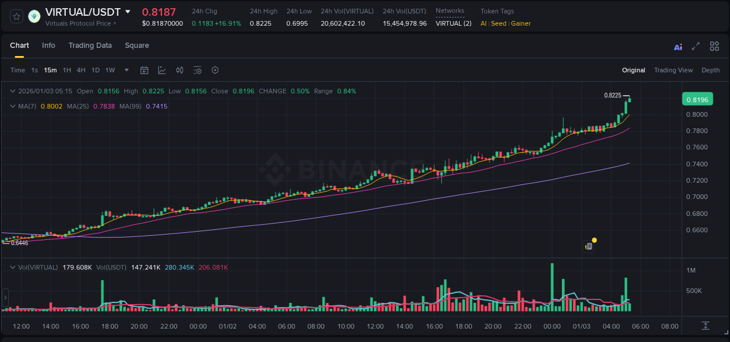Open the hexagon chart settings icon
Viewport: 730px width, 342px height.
pyautogui.click(x=215, y=70)
